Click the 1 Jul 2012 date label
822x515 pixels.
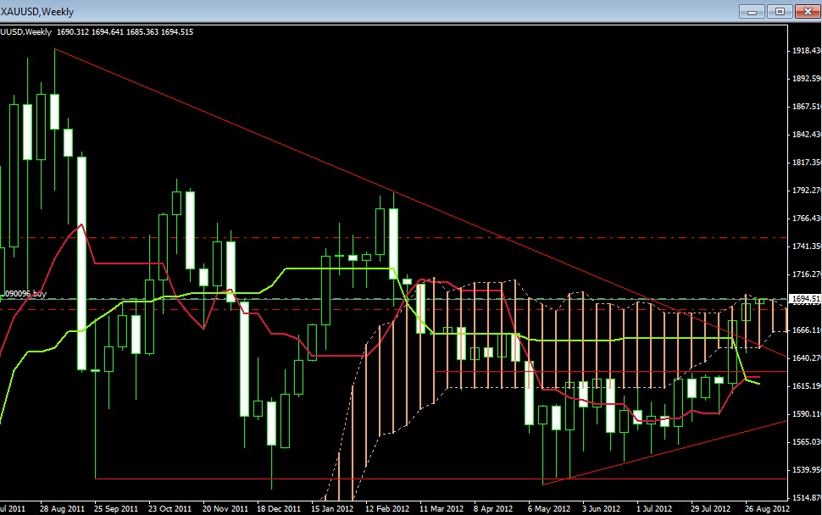pos(654,509)
